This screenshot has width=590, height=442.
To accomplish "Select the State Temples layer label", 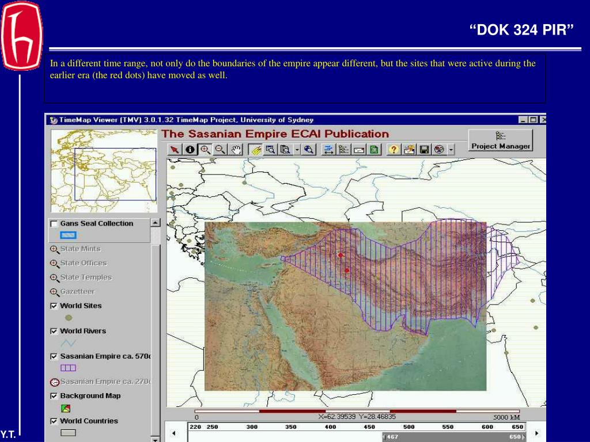I will pyautogui.click(x=86, y=277).
